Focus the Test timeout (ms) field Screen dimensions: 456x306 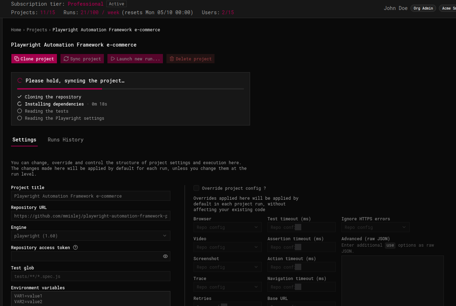coord(302,227)
